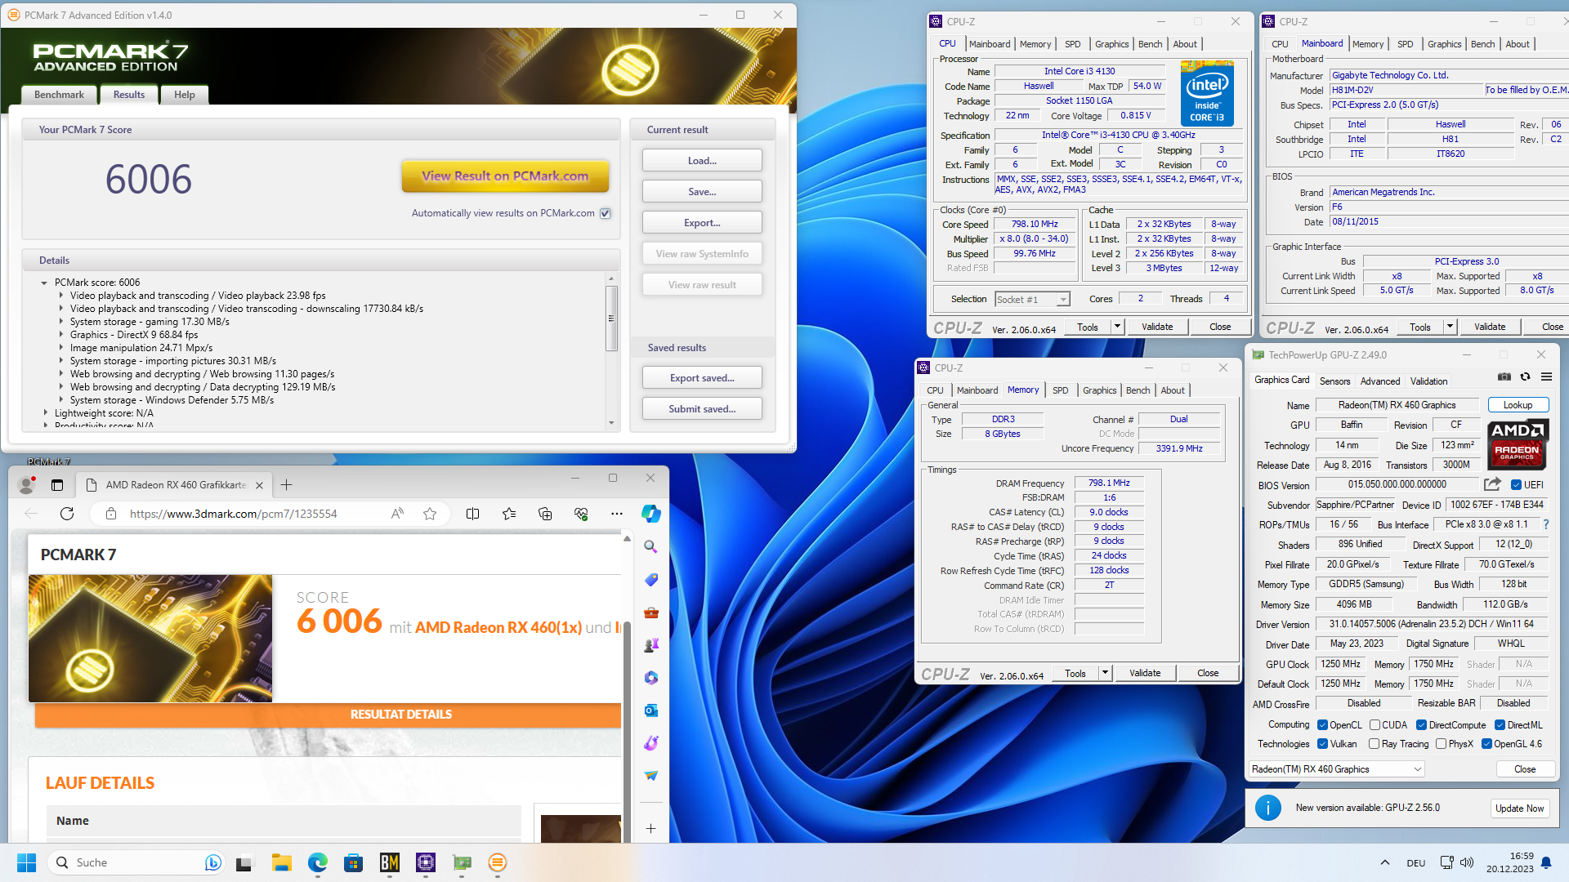Open a new tab in Edge
The height and width of the screenshot is (882, 1569).
(286, 484)
